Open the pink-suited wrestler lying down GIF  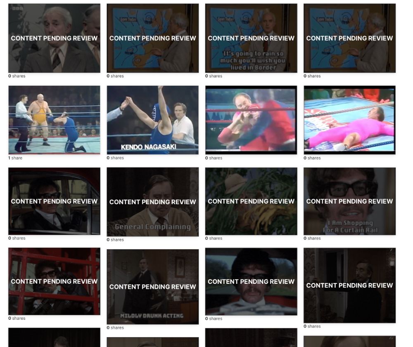(x=349, y=120)
